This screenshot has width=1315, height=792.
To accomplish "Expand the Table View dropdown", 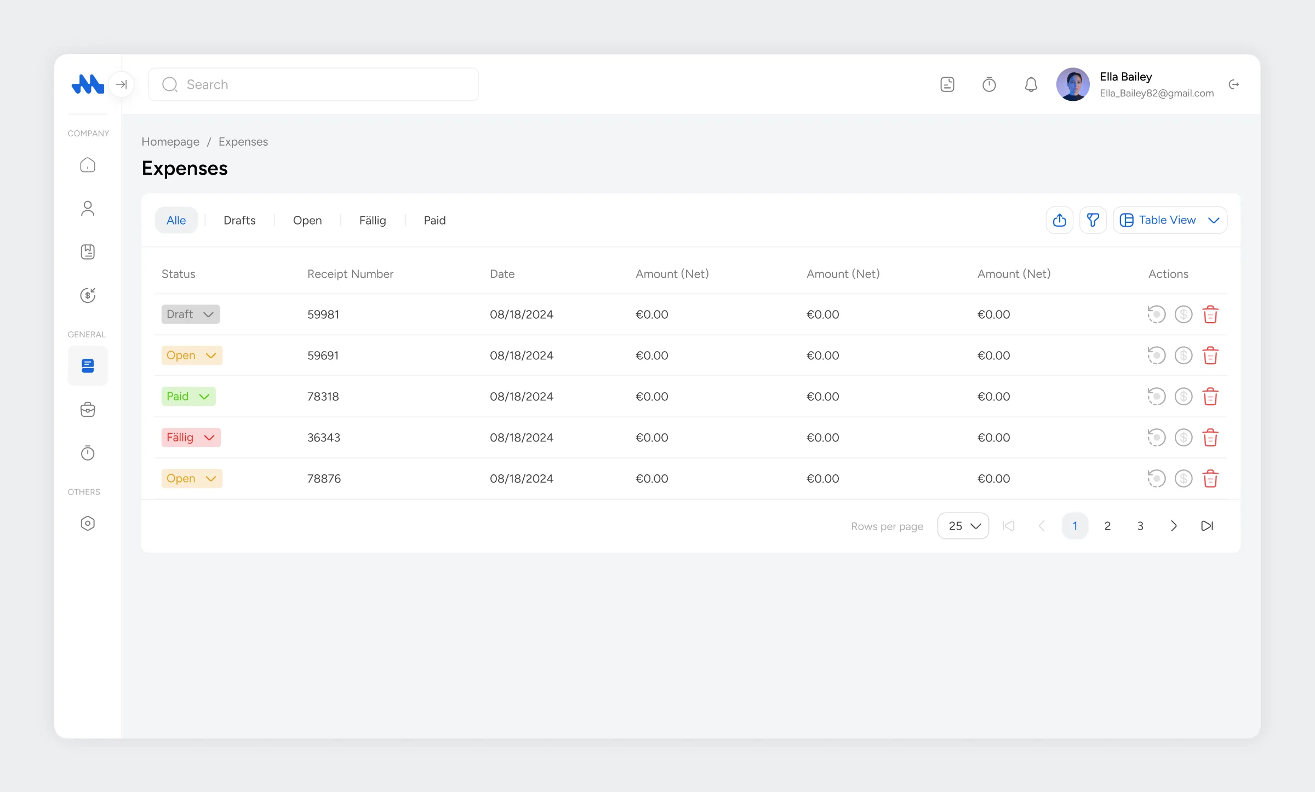I will click(x=1170, y=220).
